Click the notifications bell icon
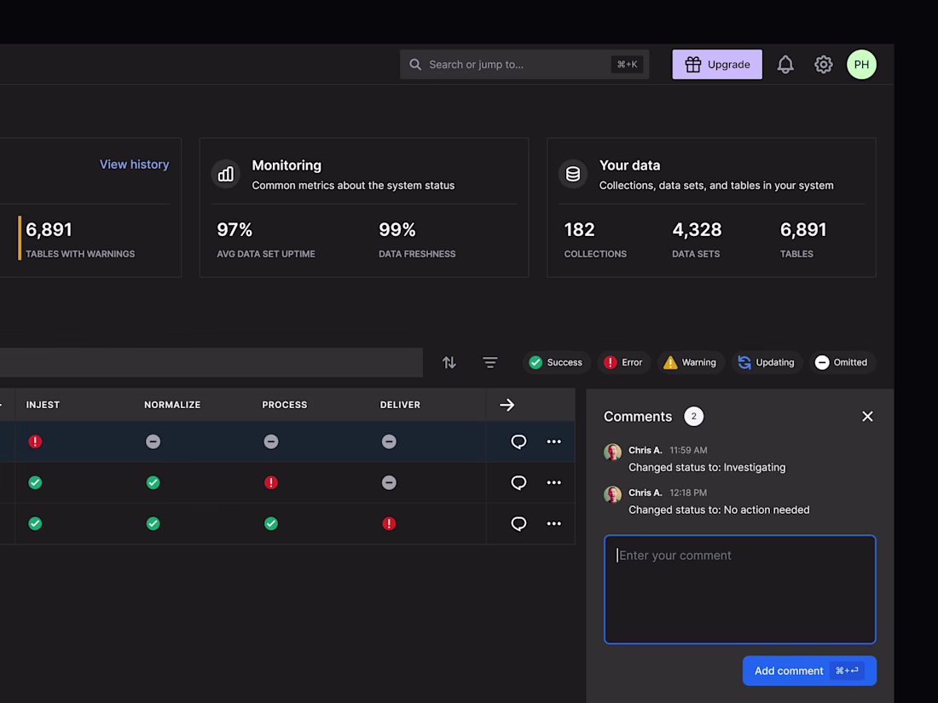The width and height of the screenshot is (938, 703). [x=785, y=65]
